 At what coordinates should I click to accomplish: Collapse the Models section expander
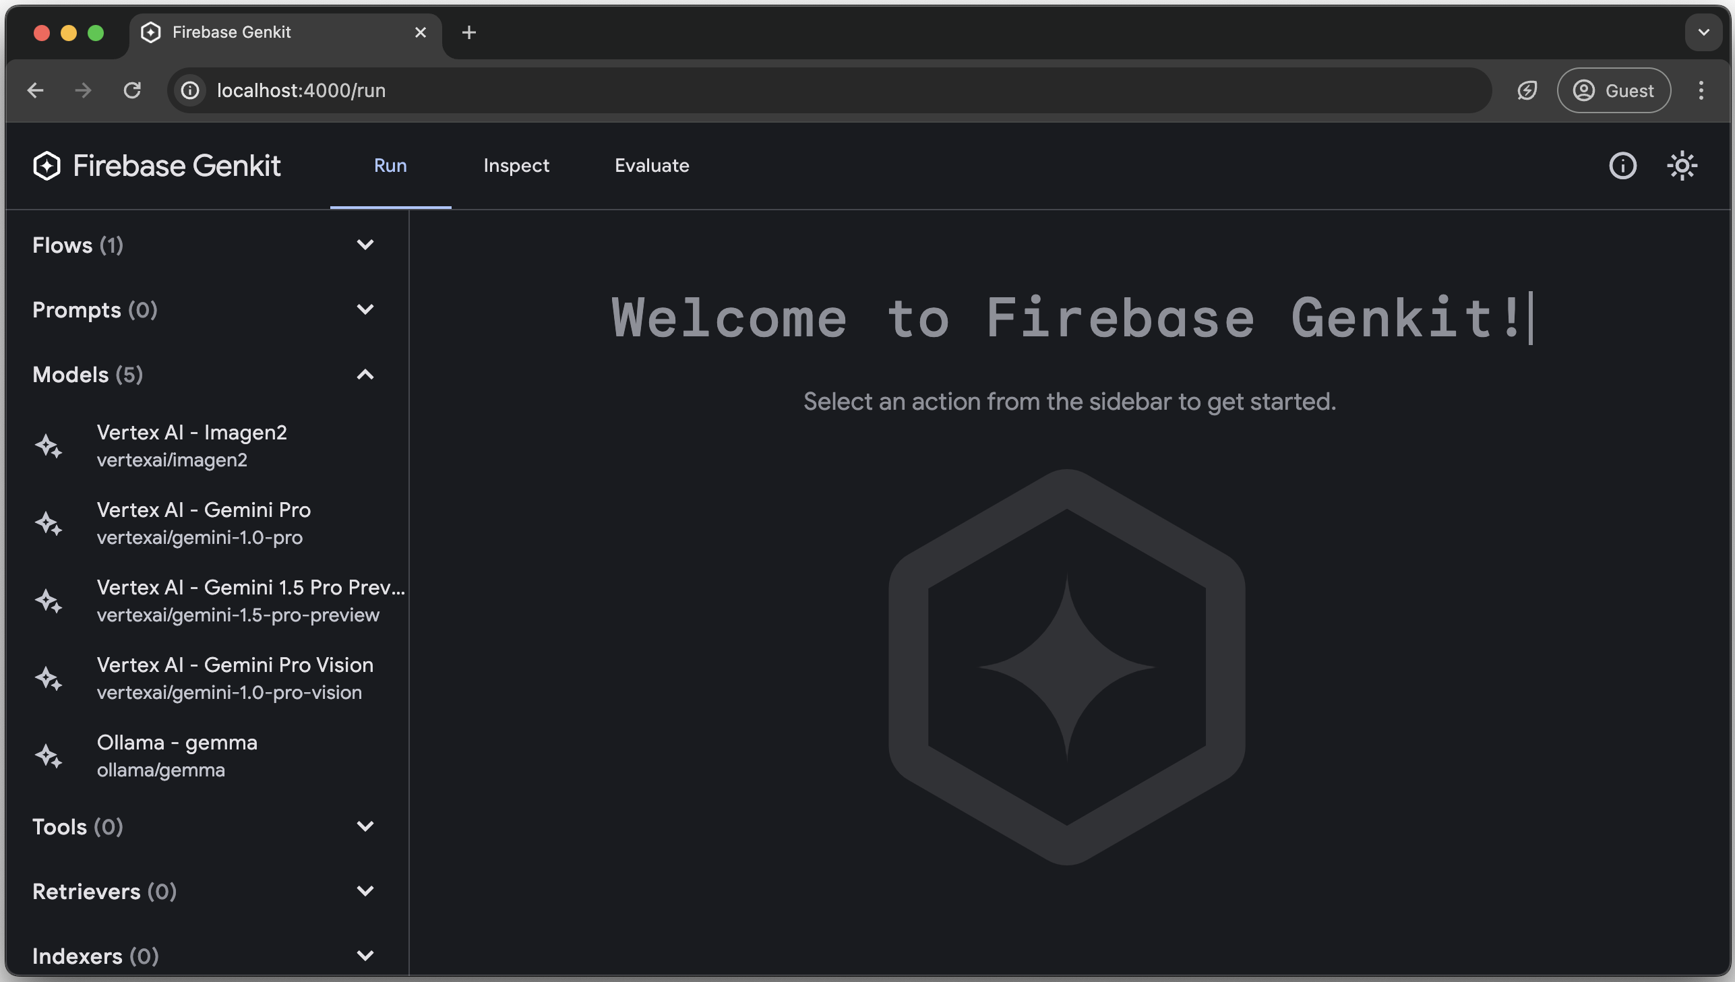click(x=366, y=374)
